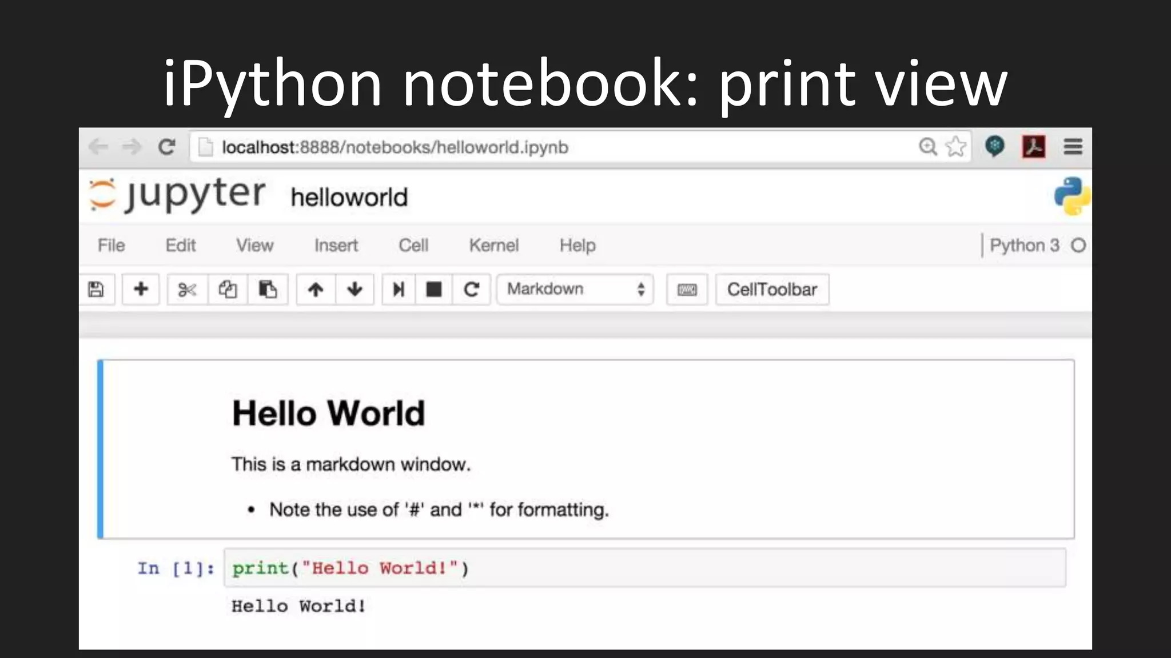
Task: Click the Python 3 kernel name
Action: coord(1025,246)
